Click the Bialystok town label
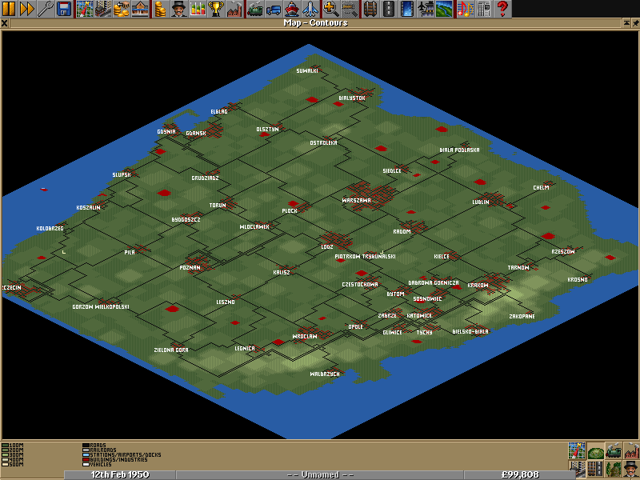Screen dimensions: 640x480 [x=352, y=98]
